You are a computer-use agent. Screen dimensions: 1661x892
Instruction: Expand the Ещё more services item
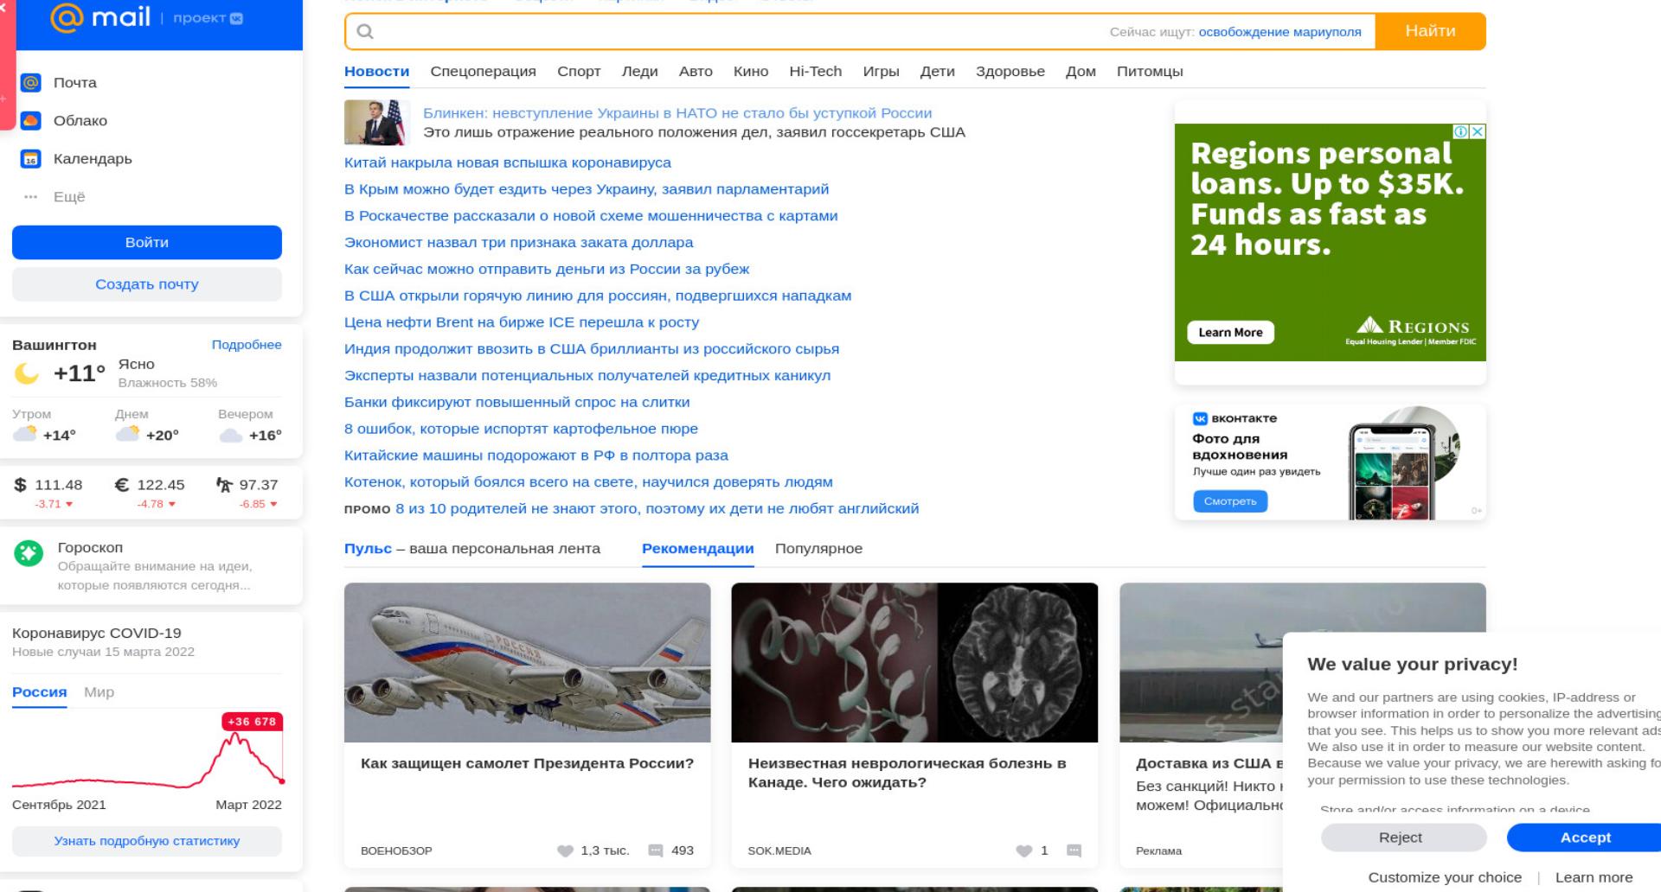pyautogui.click(x=54, y=197)
